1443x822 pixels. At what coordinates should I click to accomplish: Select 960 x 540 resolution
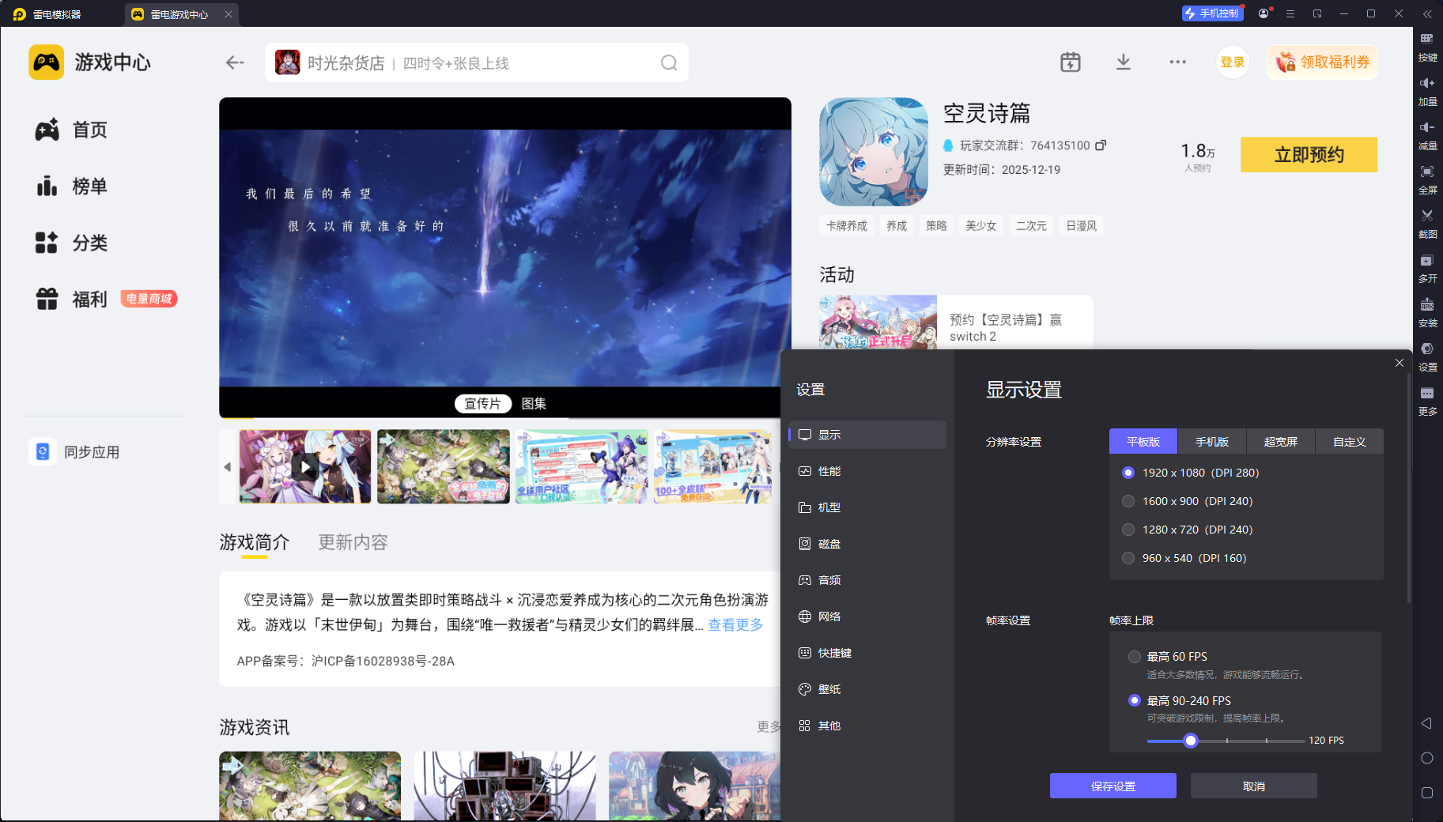pos(1128,558)
